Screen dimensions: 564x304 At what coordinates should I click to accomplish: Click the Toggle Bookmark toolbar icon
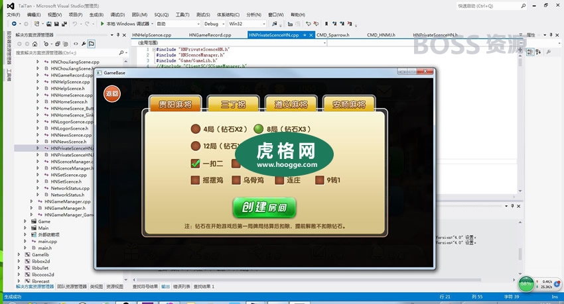pyautogui.click(x=326, y=24)
